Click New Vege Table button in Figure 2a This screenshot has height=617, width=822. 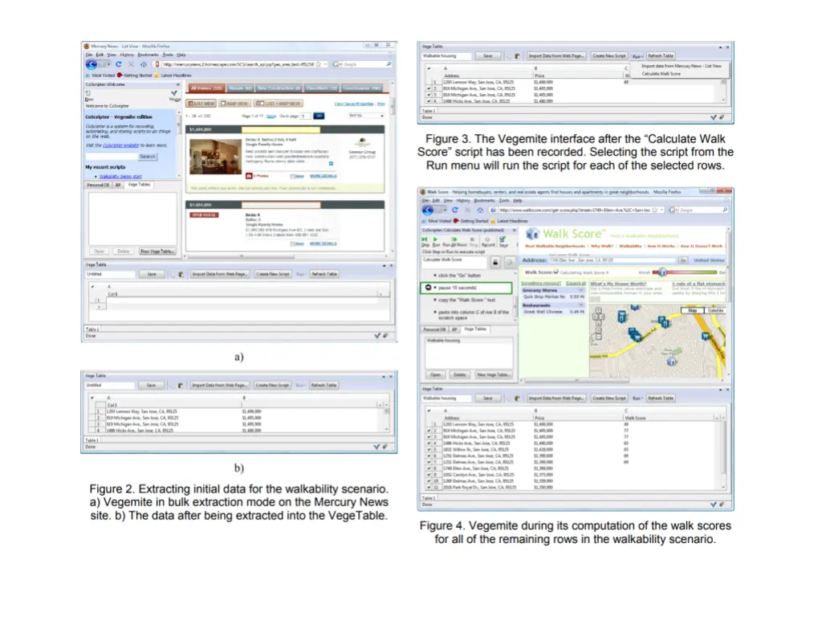tap(157, 251)
